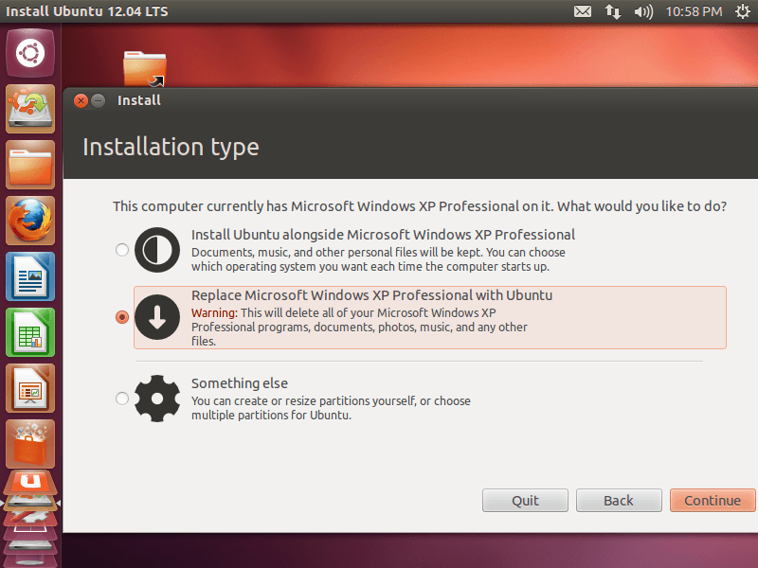Close the Install window
The image size is (758, 568).
[x=81, y=101]
